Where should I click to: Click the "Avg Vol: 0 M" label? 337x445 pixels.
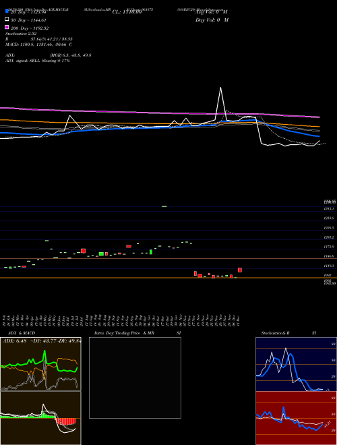[x=212, y=12]
